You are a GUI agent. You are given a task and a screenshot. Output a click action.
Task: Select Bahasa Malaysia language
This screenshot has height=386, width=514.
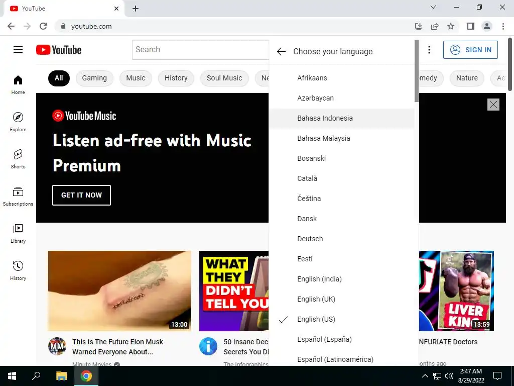click(x=341, y=138)
